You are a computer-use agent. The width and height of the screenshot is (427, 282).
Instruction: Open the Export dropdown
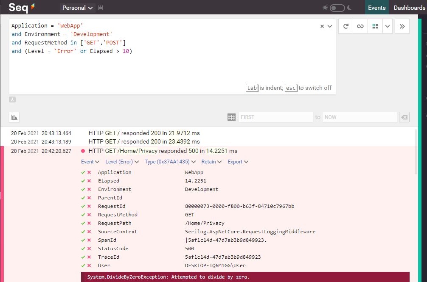tap(238, 162)
